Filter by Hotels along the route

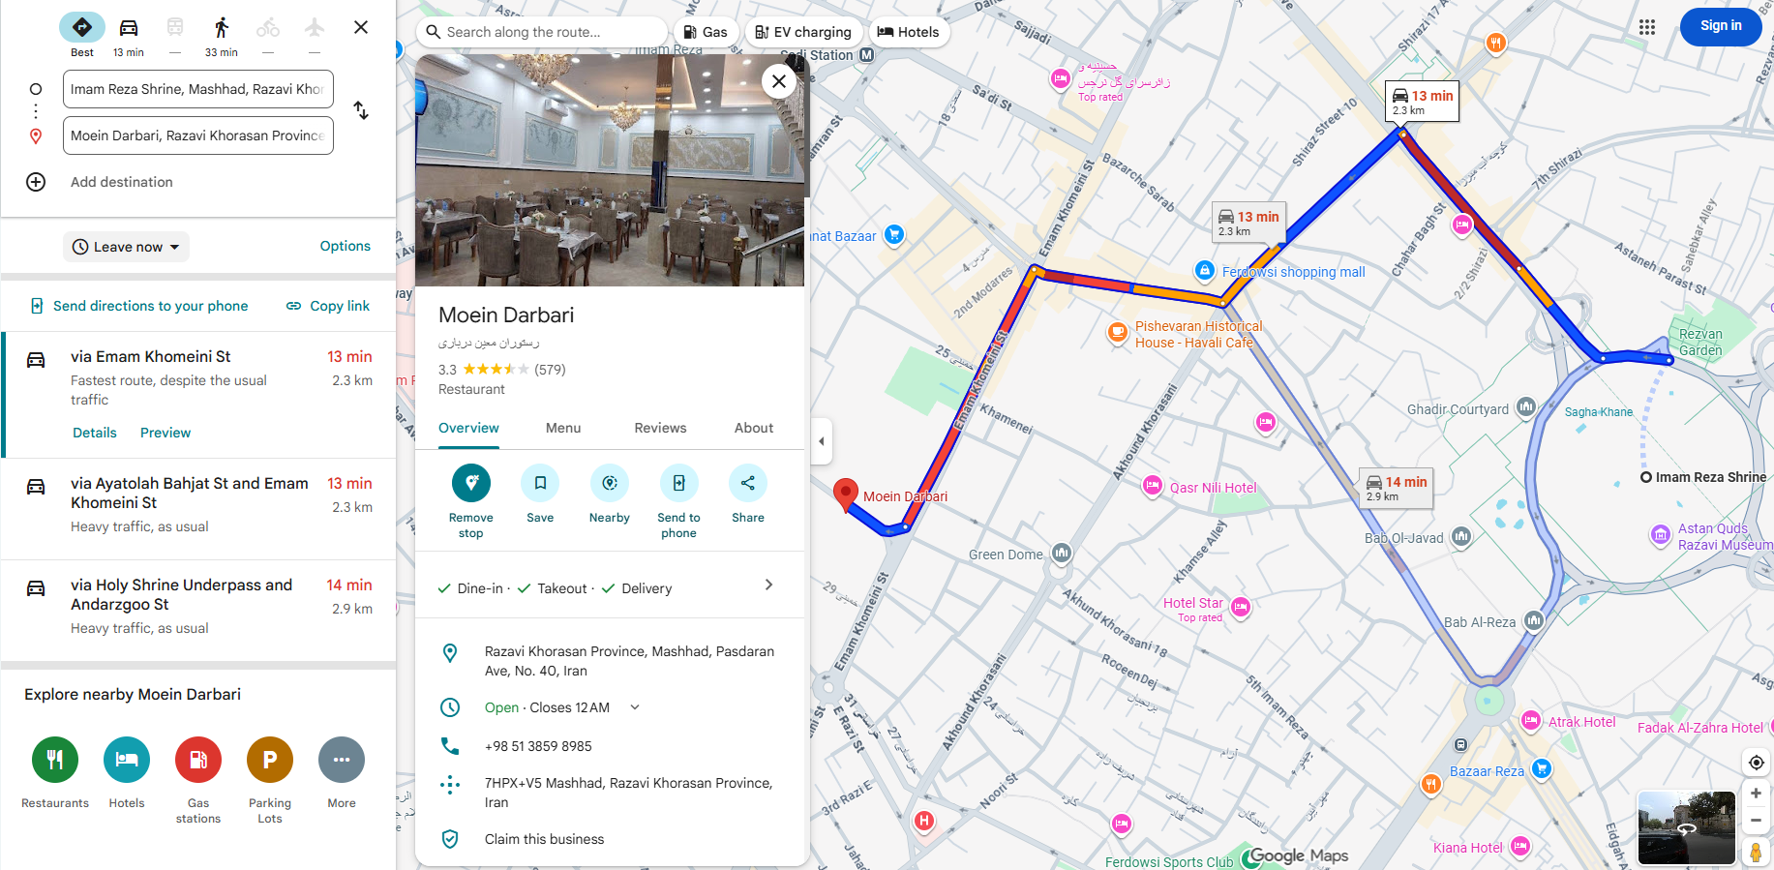(909, 32)
